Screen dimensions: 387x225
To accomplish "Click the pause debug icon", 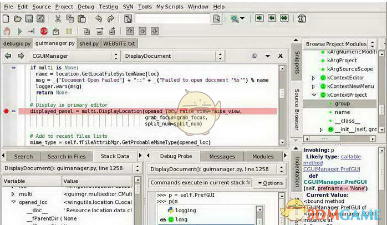I will coord(69,31).
